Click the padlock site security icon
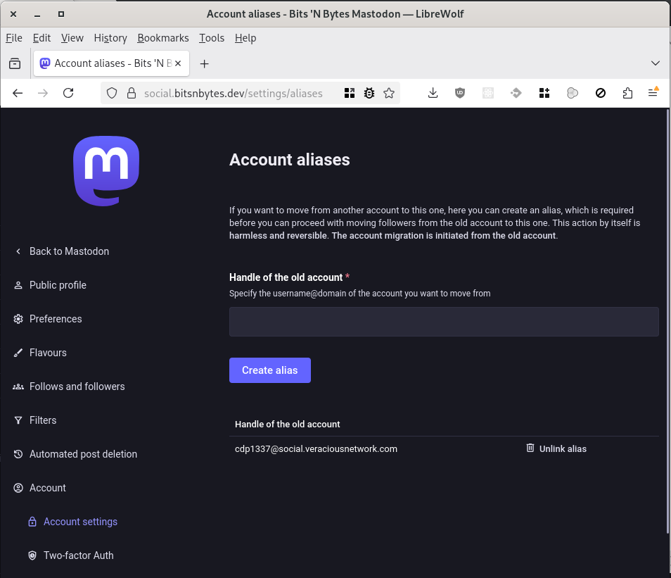The height and width of the screenshot is (578, 671). pos(130,93)
